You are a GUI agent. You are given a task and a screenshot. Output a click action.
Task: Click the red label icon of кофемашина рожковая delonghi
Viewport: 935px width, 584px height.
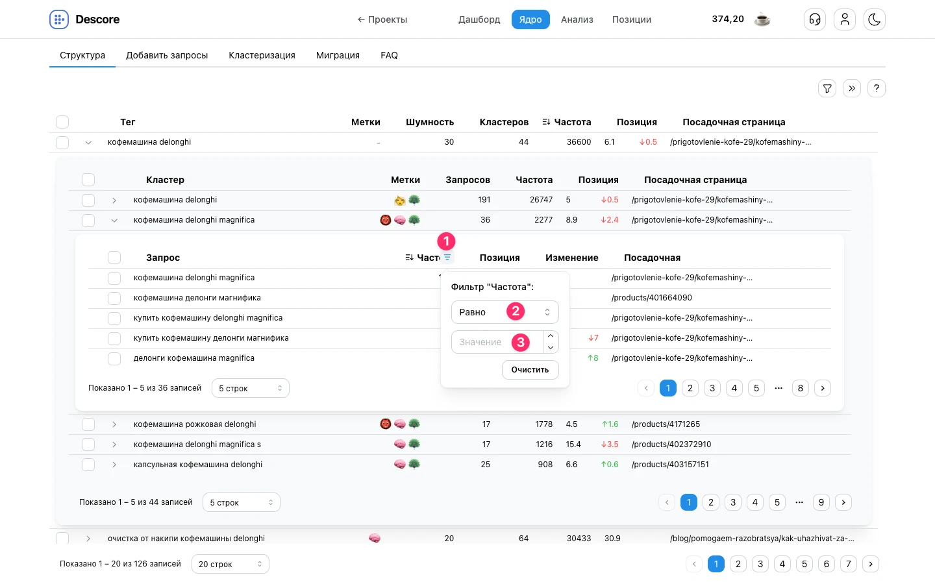point(386,424)
